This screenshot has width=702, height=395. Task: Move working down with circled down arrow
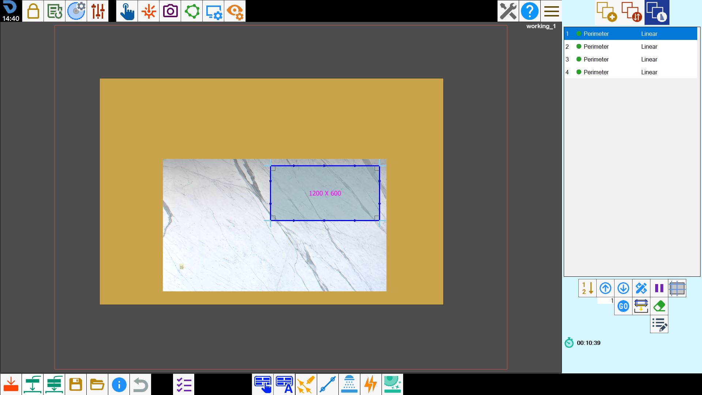[x=623, y=288]
